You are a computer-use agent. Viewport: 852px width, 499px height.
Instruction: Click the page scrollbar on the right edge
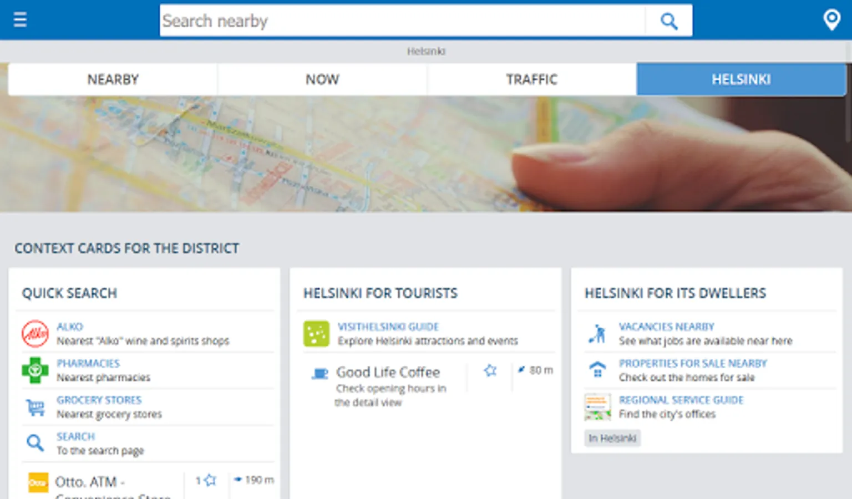[849, 91]
